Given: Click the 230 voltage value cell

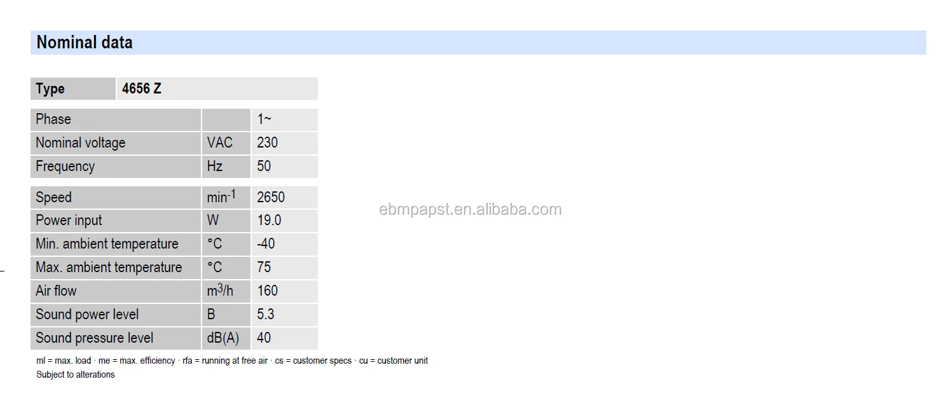Looking at the screenshot, I should click(x=268, y=143).
